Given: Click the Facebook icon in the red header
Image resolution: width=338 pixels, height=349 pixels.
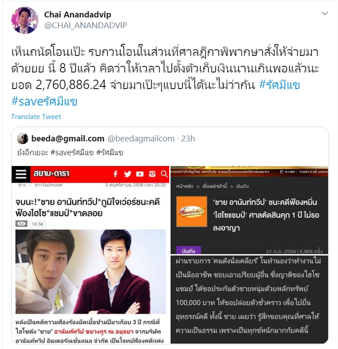Looking at the screenshot, I should point(116,174).
